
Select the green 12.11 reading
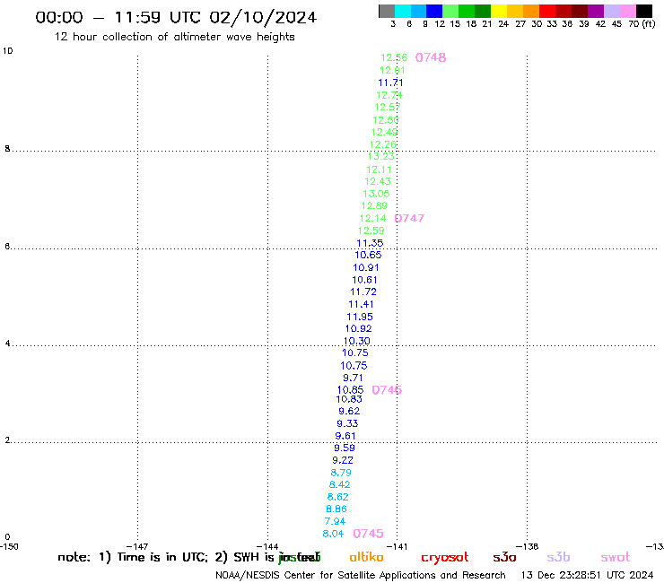379,170
